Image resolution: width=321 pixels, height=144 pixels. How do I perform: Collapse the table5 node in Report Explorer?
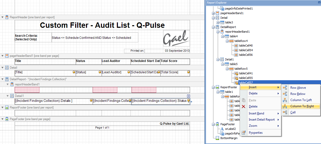[222, 64]
